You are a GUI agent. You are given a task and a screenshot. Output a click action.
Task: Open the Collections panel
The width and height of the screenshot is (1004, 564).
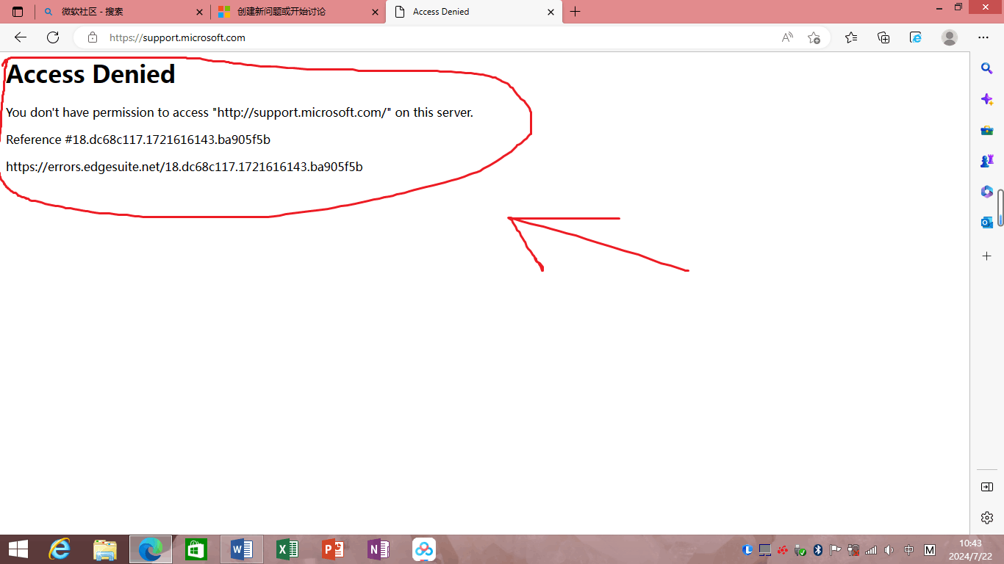883,37
